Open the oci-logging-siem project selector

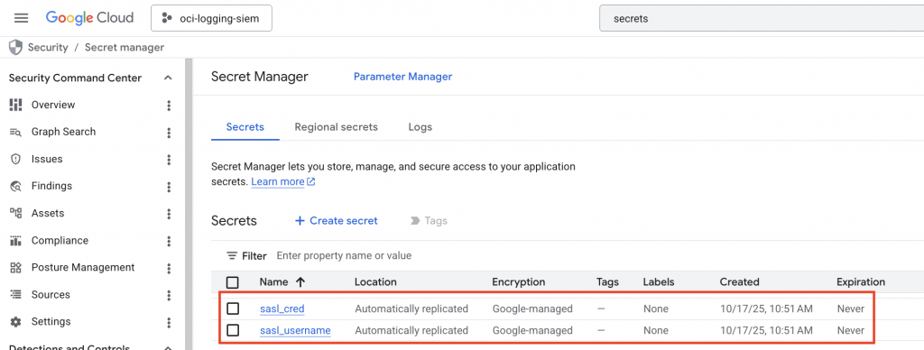click(211, 19)
